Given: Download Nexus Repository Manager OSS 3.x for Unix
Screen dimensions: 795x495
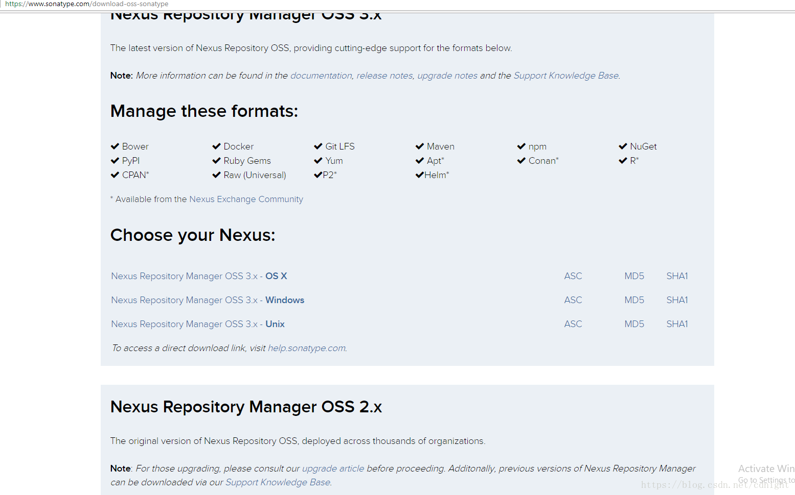Looking at the screenshot, I should (x=198, y=324).
